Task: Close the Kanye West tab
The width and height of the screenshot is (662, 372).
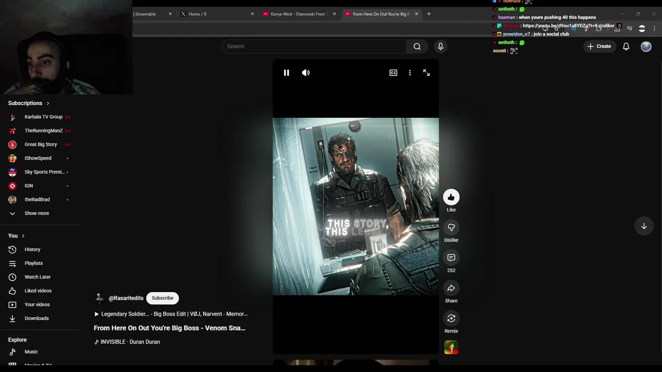Action: pyautogui.click(x=334, y=14)
